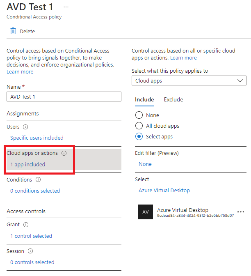This screenshot has height=276, width=251.
Task: Switch to the Exclude tab
Action: coord(173,100)
